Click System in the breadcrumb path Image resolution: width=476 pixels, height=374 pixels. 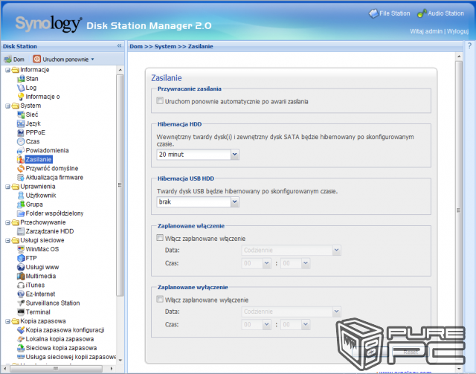[165, 46]
